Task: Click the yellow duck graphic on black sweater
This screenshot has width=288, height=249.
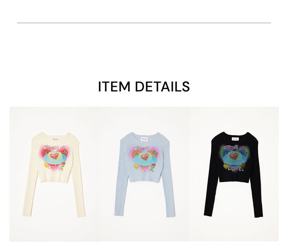Action: pos(225,166)
